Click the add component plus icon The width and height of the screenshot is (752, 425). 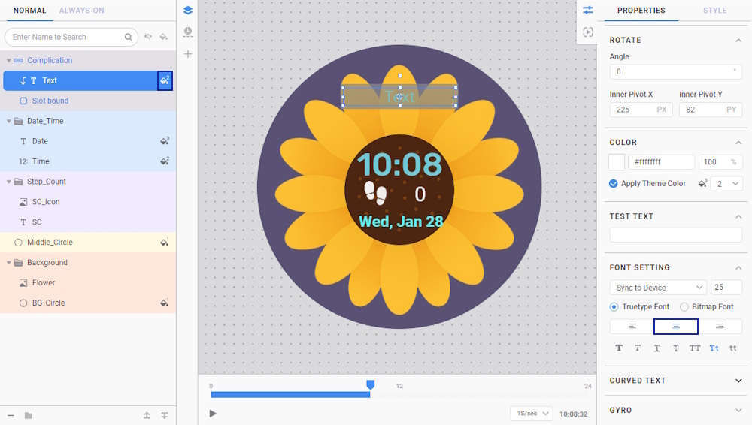click(x=188, y=54)
